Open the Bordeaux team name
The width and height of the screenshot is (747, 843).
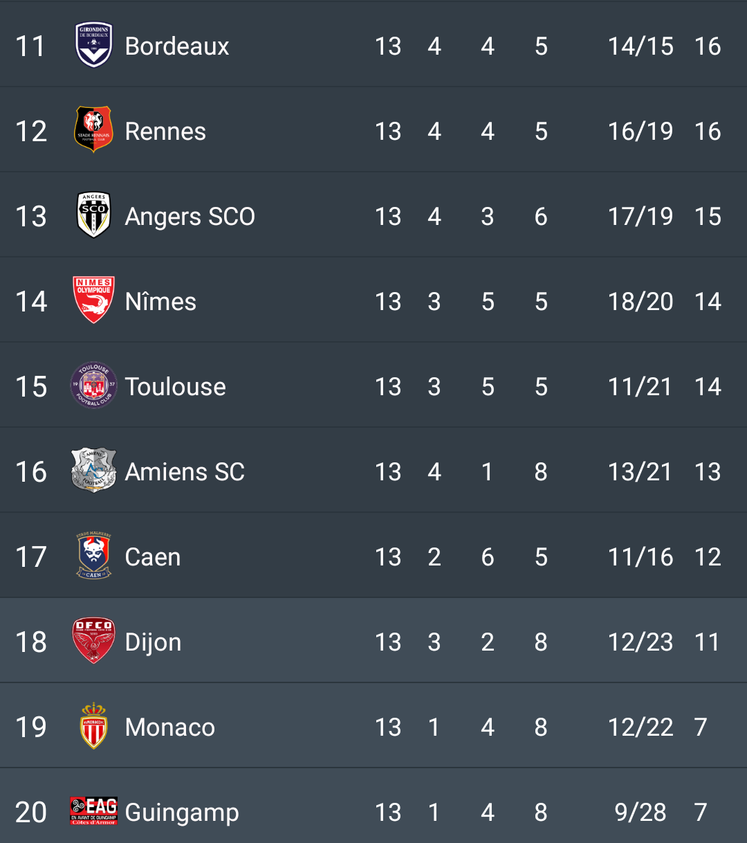(177, 46)
